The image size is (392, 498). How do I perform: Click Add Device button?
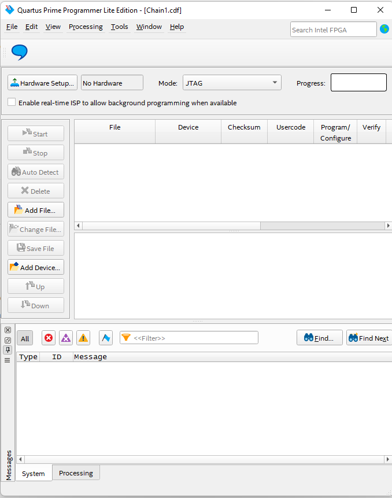(x=36, y=267)
